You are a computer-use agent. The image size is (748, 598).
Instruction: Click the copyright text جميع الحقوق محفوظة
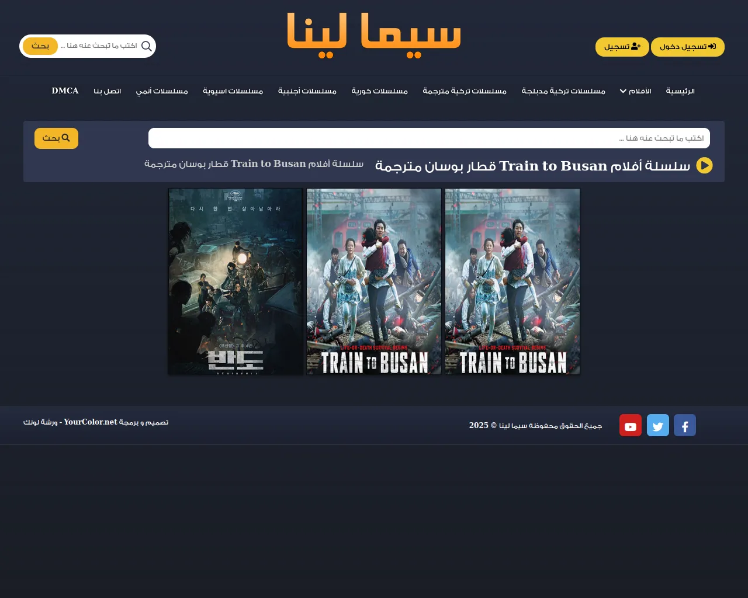(535, 425)
